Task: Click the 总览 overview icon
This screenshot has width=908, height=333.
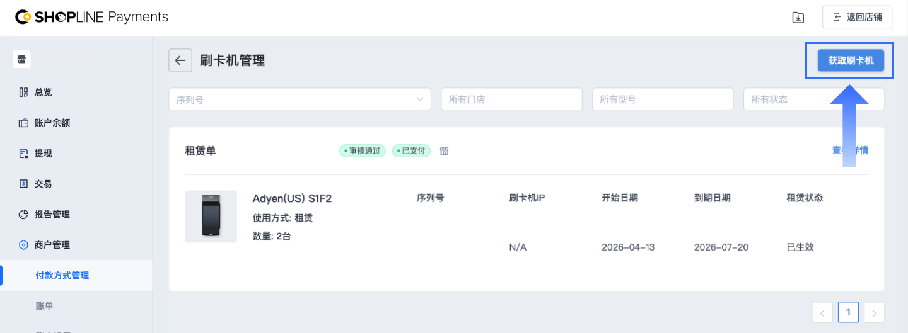Action: (23, 93)
